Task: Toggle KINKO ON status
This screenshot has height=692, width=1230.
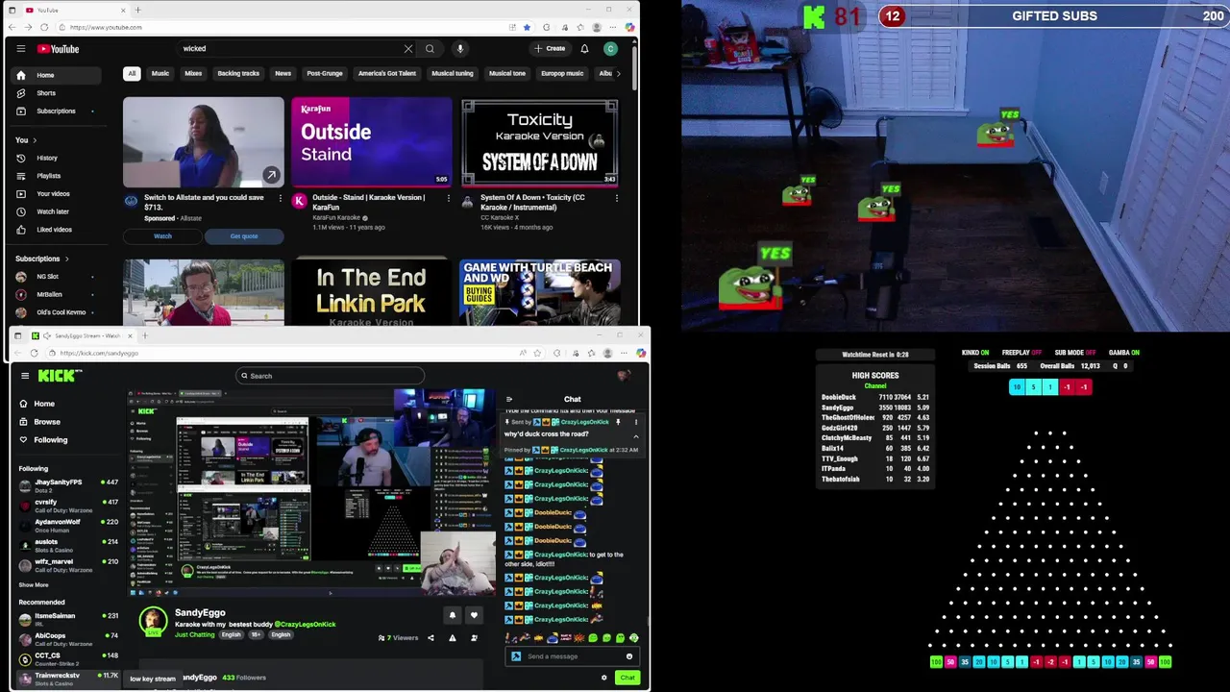Action: pyautogui.click(x=975, y=353)
